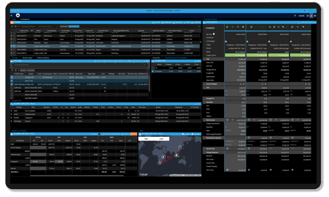This screenshot has height=197, width=329.
Task: Tick the checkbox for the Exxon Coal row
Action: pyautogui.click(x=14, y=39)
